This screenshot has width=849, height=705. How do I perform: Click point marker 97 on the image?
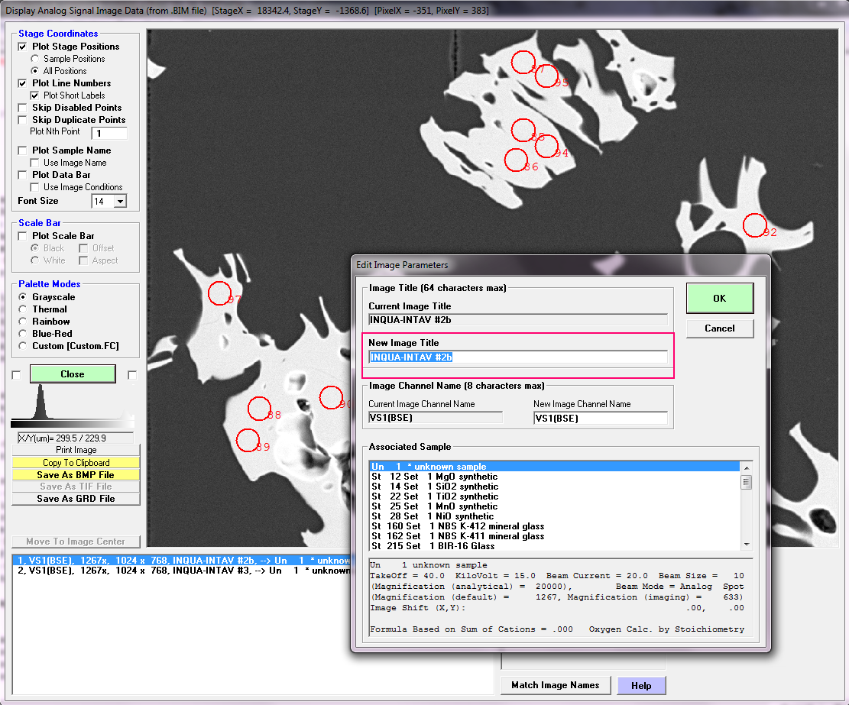219,293
